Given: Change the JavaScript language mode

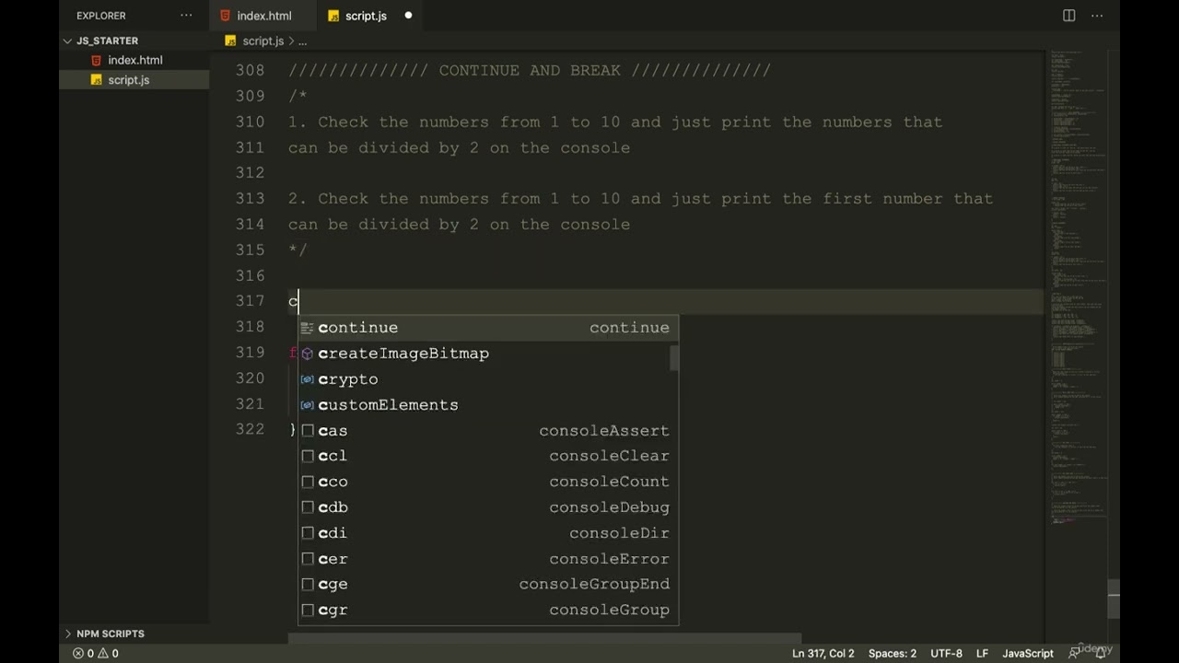Looking at the screenshot, I should pyautogui.click(x=1028, y=653).
